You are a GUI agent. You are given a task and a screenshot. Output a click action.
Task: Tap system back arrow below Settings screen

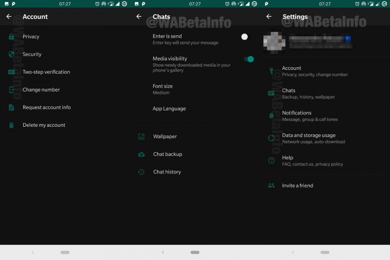[293, 252]
